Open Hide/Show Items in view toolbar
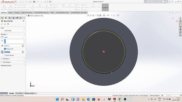Viewport: 182px width, 102px height. tap(108, 15)
